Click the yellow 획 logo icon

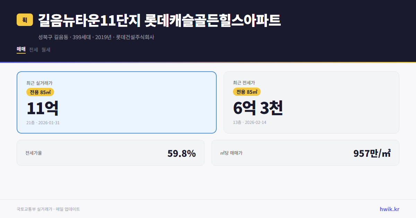point(24,20)
